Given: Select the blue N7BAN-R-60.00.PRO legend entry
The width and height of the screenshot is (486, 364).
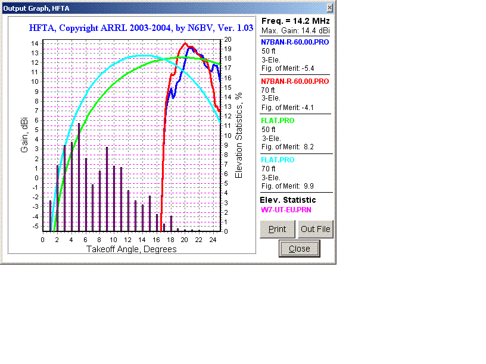Looking at the screenshot, I should point(295,42).
